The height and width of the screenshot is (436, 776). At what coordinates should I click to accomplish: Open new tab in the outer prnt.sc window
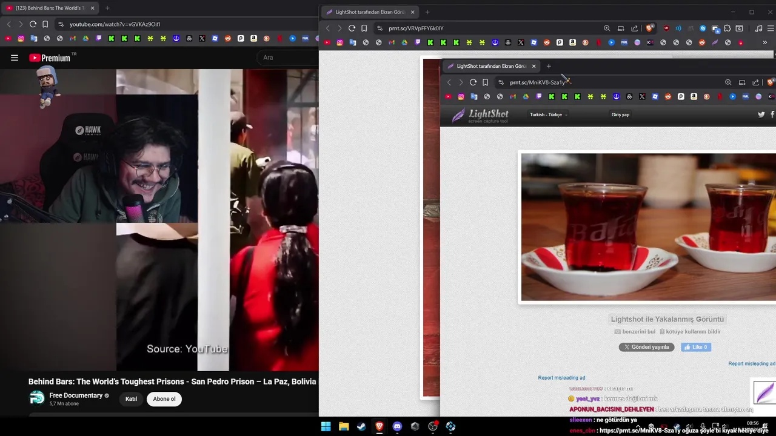[x=427, y=12]
